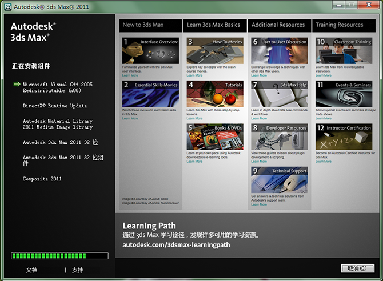Viewport: 383px width, 281px height.
Task: Open the 支持 support link
Action: pos(77,270)
